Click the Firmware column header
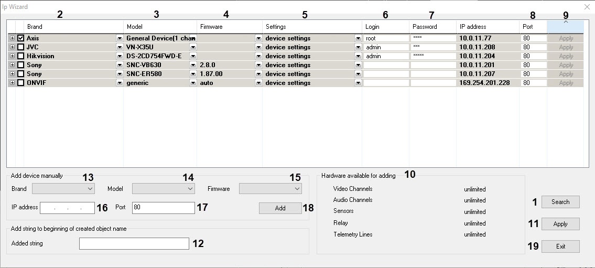This screenshot has height=268, width=595. coord(230,27)
